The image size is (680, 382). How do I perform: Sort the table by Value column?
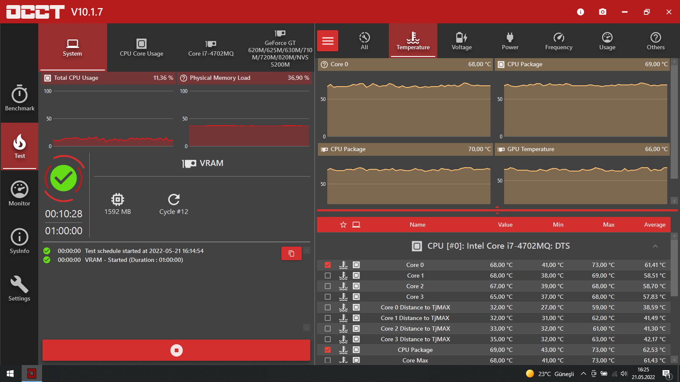point(505,225)
